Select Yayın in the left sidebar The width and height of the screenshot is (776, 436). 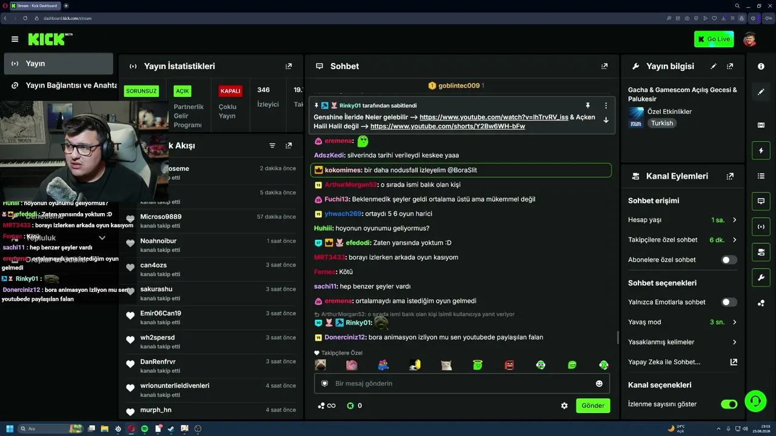point(58,64)
